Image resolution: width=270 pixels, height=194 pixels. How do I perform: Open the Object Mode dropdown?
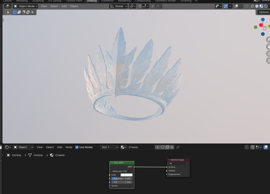(x=26, y=6)
